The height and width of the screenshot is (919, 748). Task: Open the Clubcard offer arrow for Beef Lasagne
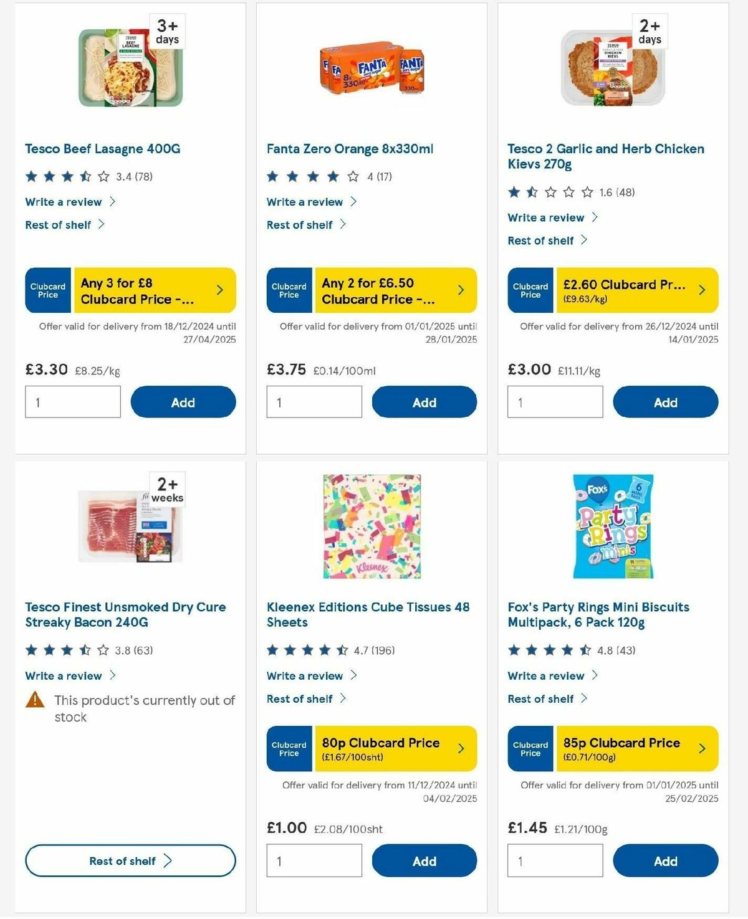click(221, 290)
